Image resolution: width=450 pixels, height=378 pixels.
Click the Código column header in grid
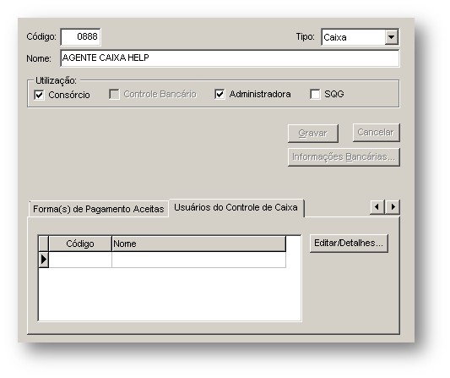(80, 244)
